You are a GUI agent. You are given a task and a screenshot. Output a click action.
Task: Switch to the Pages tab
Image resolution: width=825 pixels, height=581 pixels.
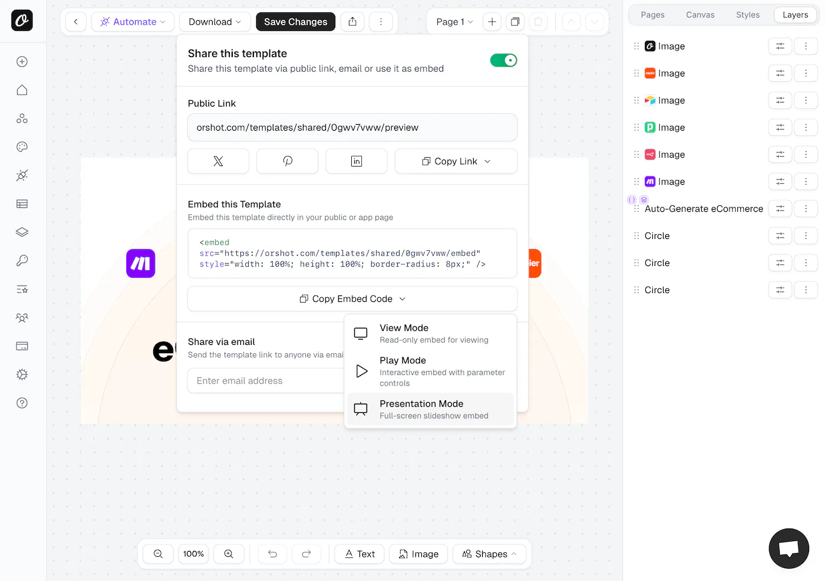click(652, 15)
